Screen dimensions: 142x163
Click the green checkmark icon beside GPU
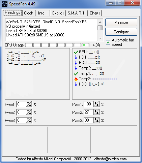pyautogui.click(x=76, y=52)
